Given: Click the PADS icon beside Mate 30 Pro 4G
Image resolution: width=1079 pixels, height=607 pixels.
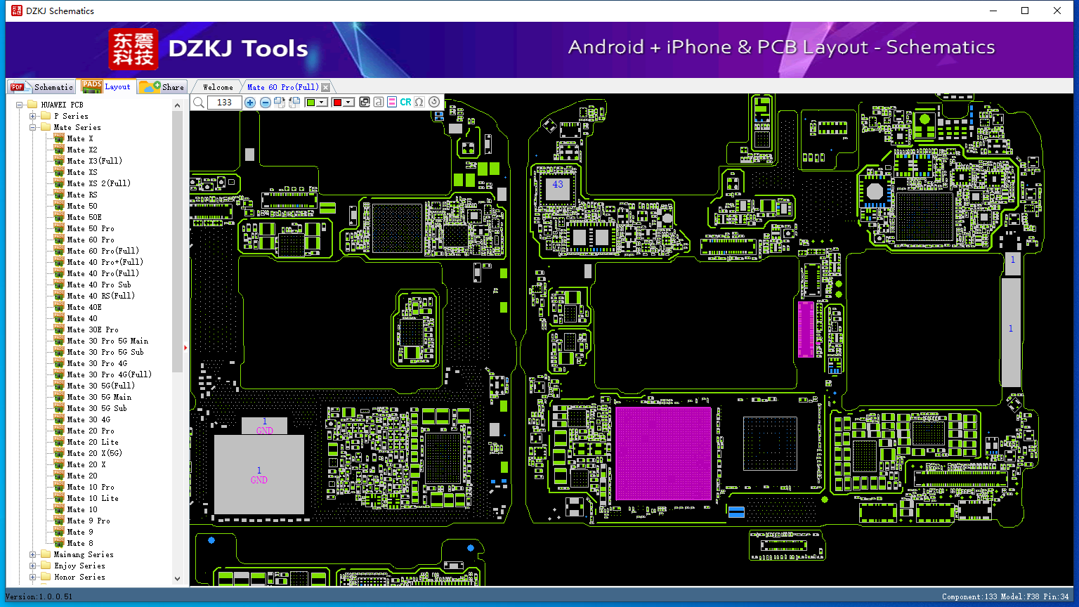Looking at the screenshot, I should coord(59,364).
